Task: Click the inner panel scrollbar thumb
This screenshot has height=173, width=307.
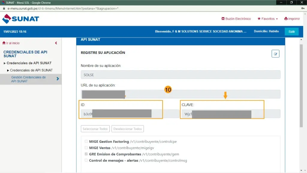Action: point(301,86)
